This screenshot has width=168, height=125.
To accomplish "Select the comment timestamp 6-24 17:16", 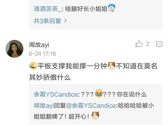I will pyautogui.click(x=43, y=54).
